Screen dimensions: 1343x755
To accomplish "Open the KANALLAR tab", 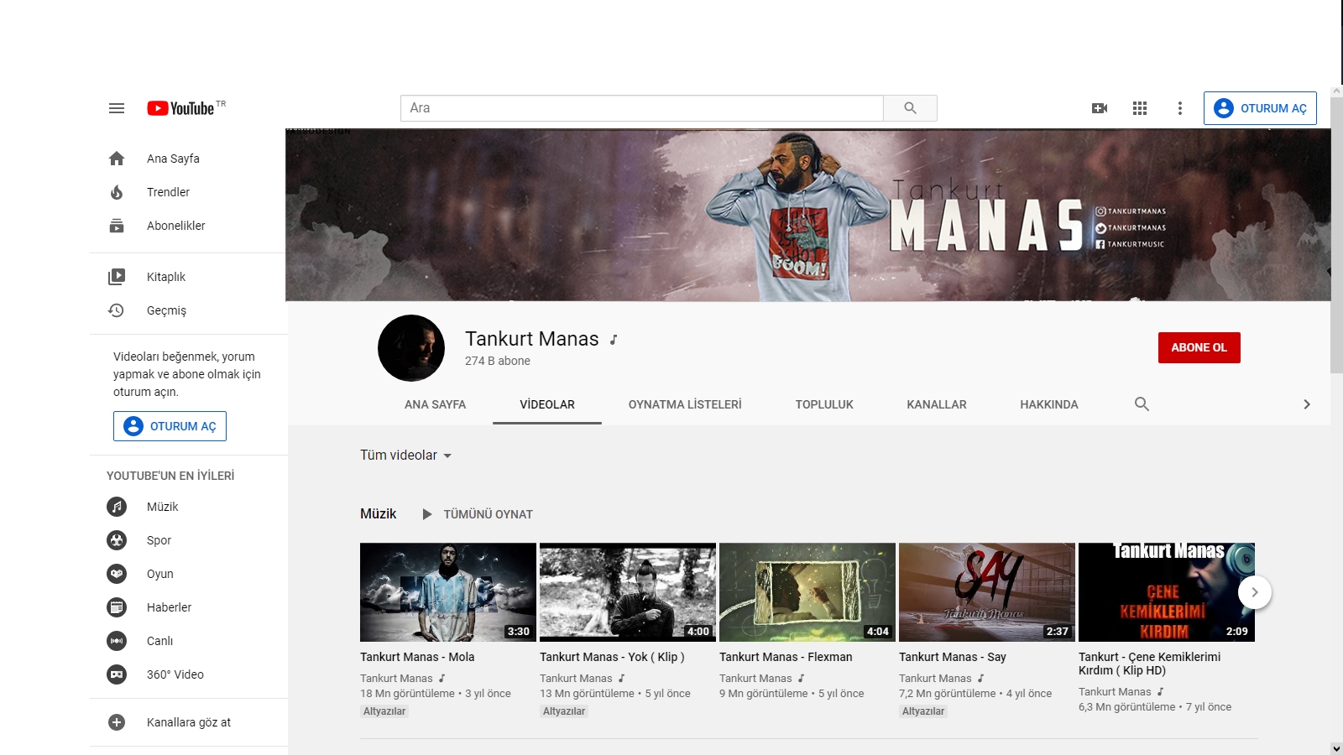I will point(937,404).
